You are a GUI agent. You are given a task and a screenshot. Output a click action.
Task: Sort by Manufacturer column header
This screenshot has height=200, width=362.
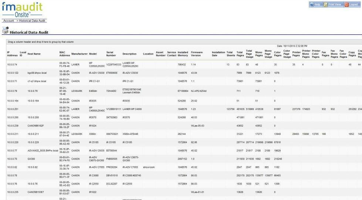pos(79,54)
